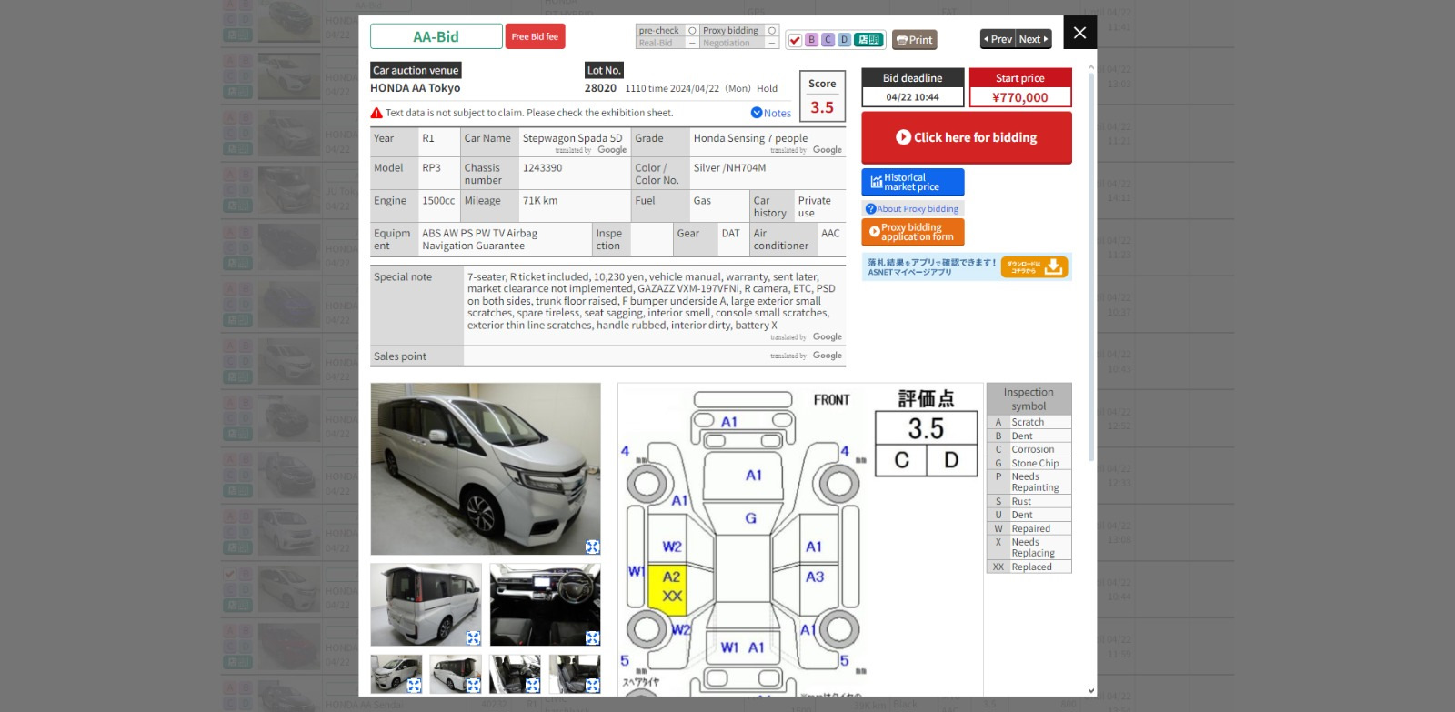The image size is (1455, 712).
Task: Click the green store-visit badge icon
Action: [x=868, y=40]
